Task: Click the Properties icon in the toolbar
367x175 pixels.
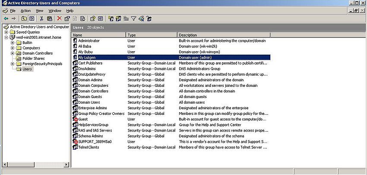Action: click(67, 18)
